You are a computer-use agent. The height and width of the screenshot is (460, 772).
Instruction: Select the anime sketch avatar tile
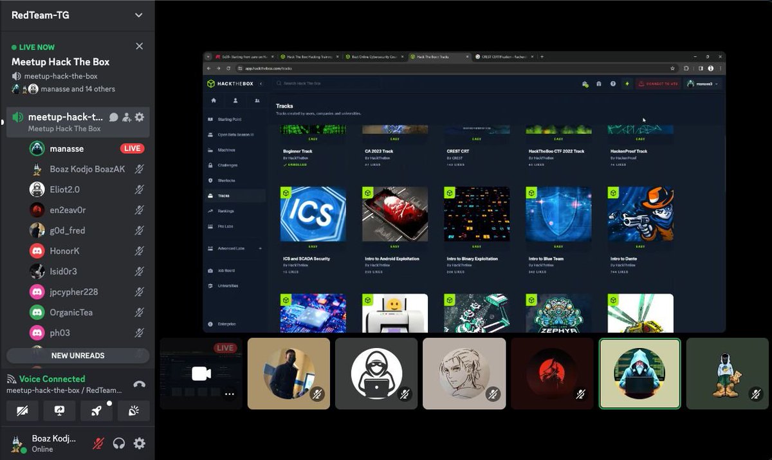(x=464, y=374)
